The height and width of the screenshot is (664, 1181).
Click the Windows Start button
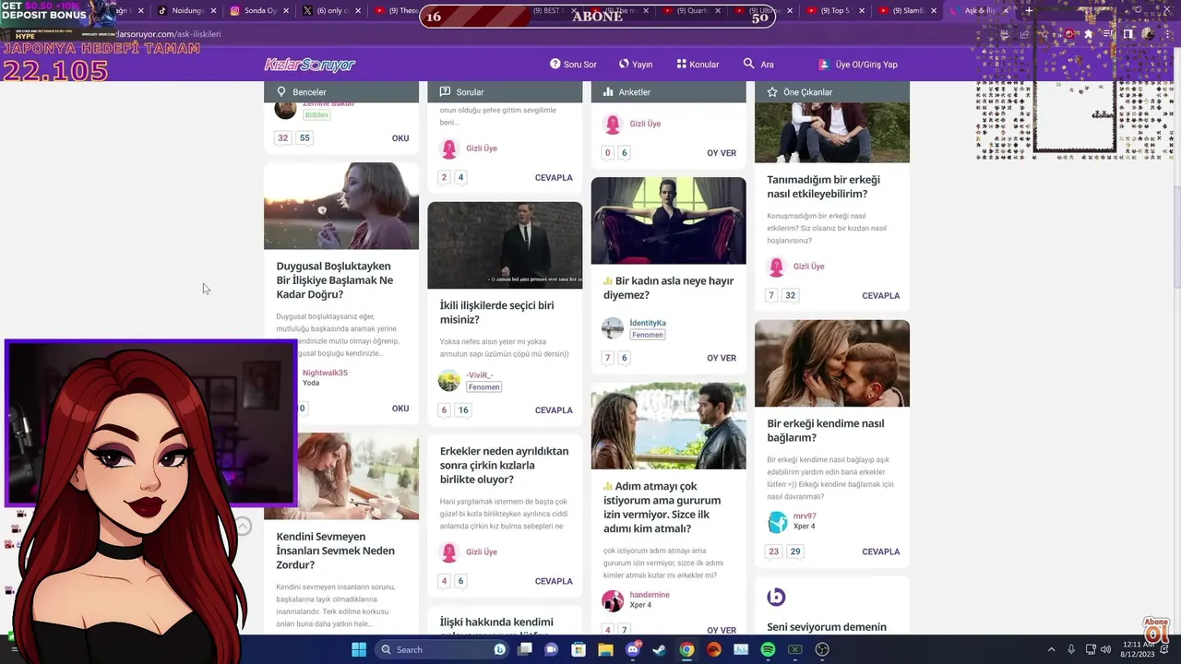click(359, 650)
